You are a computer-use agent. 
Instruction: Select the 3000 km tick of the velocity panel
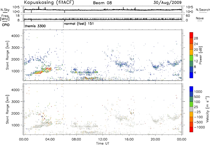click(15, 102)
